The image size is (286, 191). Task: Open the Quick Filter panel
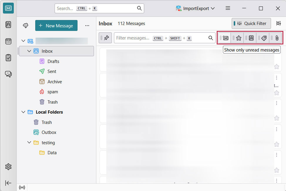[x=251, y=23]
